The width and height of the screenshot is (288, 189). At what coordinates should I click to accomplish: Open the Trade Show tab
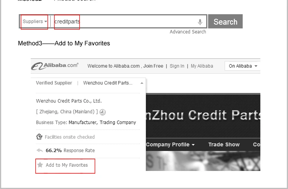pyautogui.click(x=224, y=144)
